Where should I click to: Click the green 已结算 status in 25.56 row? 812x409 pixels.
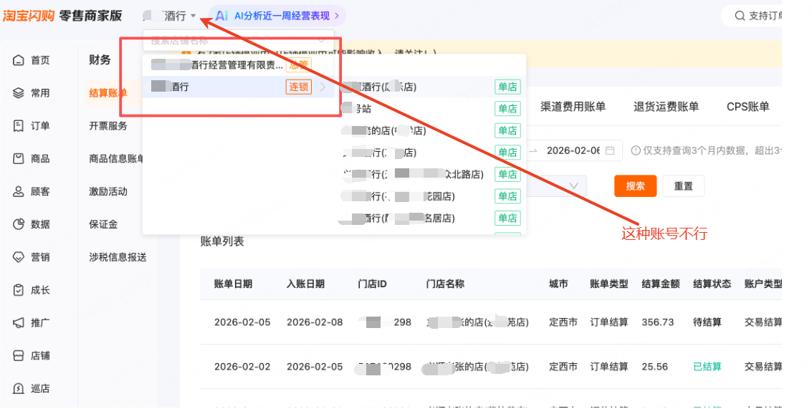(707, 367)
